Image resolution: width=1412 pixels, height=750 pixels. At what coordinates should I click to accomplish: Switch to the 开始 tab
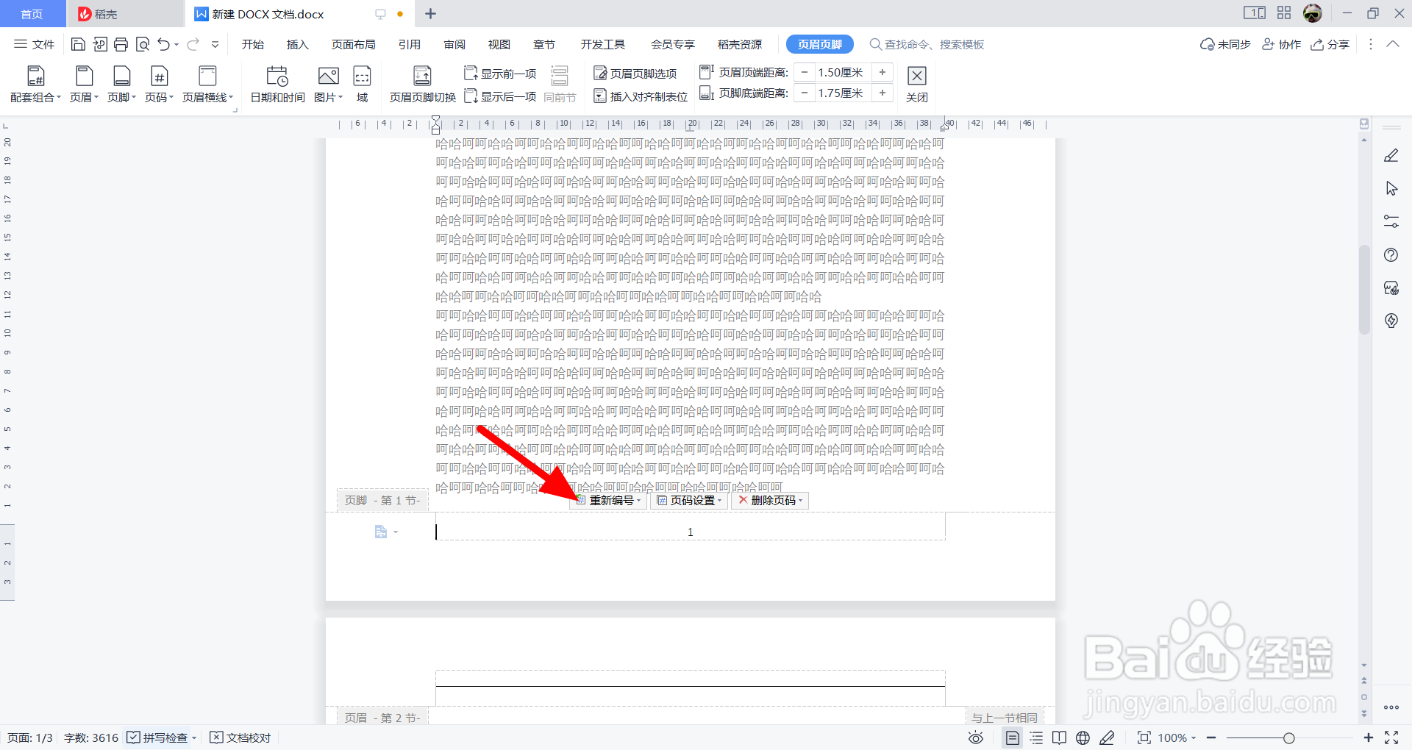[253, 45]
